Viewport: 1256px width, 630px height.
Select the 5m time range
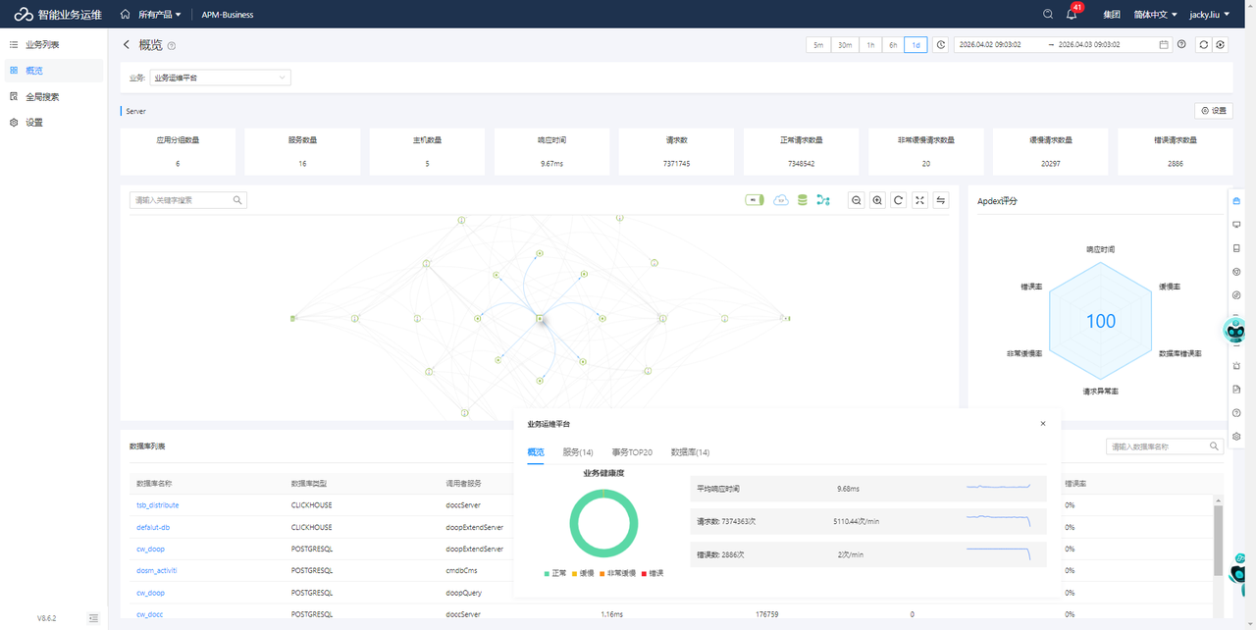pos(817,45)
